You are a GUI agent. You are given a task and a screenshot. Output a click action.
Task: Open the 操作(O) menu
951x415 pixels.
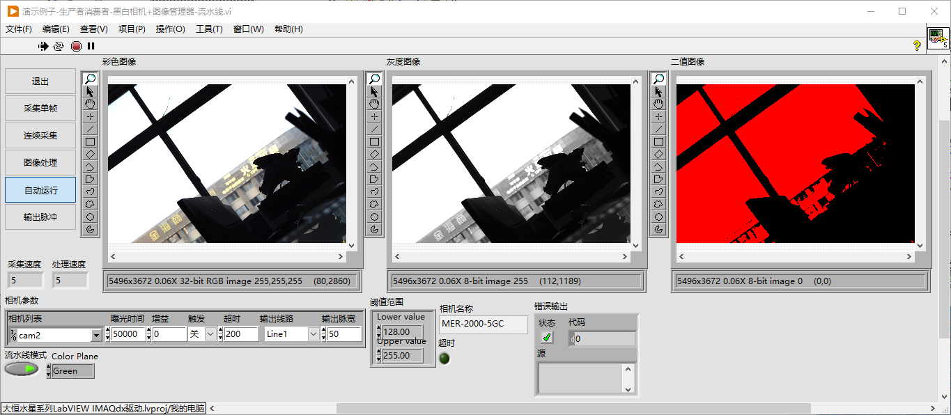(171, 29)
